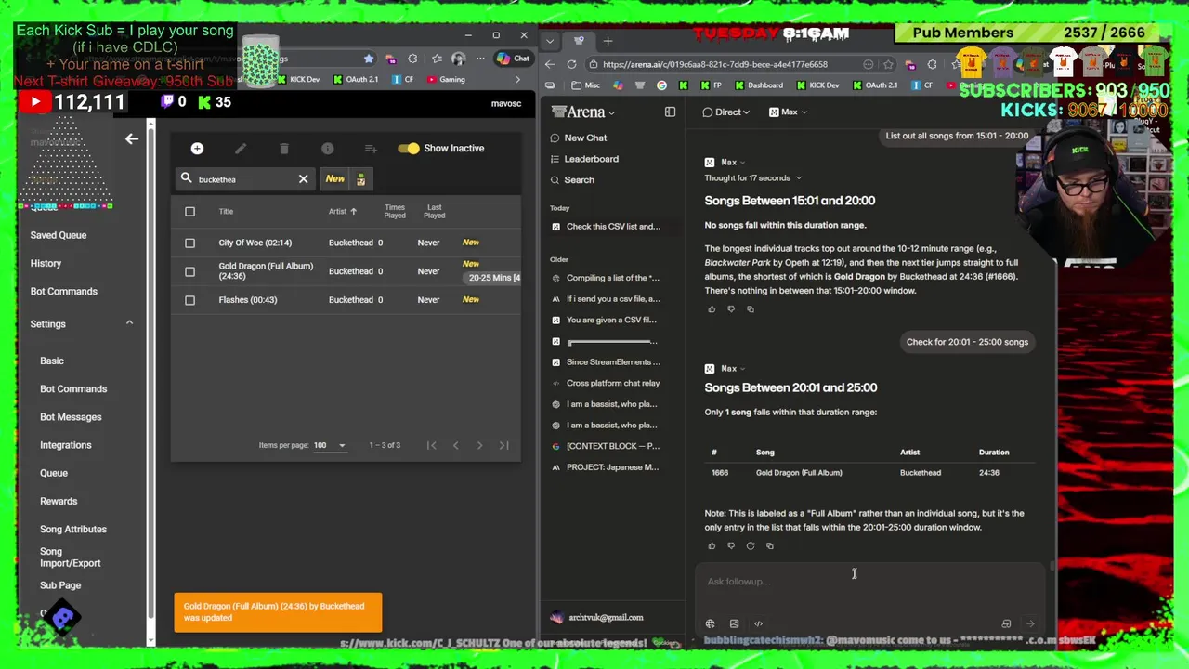1189x669 pixels.
Task: Go back in the Arena browser window
Action: [550, 64]
